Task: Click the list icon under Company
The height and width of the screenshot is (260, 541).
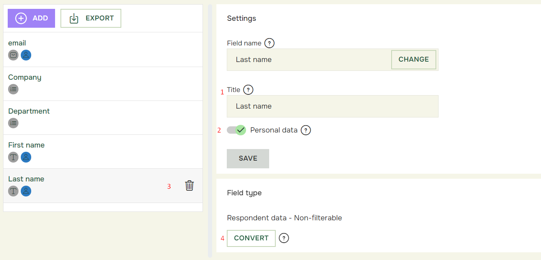Action: (x=13, y=89)
